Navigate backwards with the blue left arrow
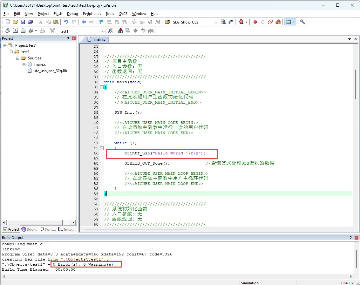The width and height of the screenshot is (360, 285). coord(84,22)
